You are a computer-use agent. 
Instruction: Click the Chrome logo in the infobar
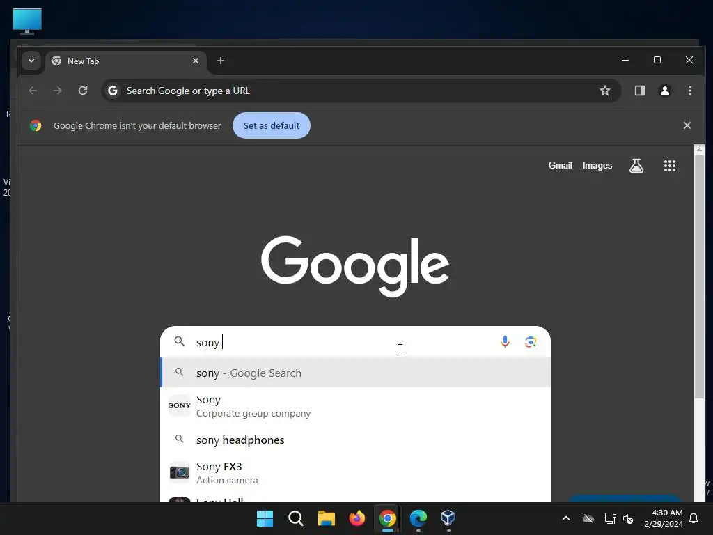[x=36, y=125]
